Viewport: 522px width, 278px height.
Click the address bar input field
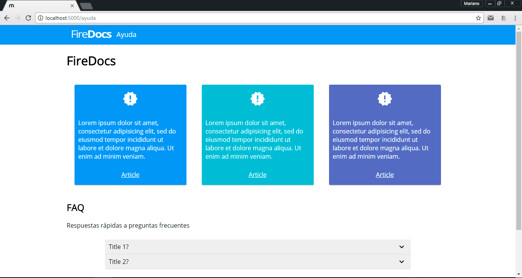click(x=153, y=18)
